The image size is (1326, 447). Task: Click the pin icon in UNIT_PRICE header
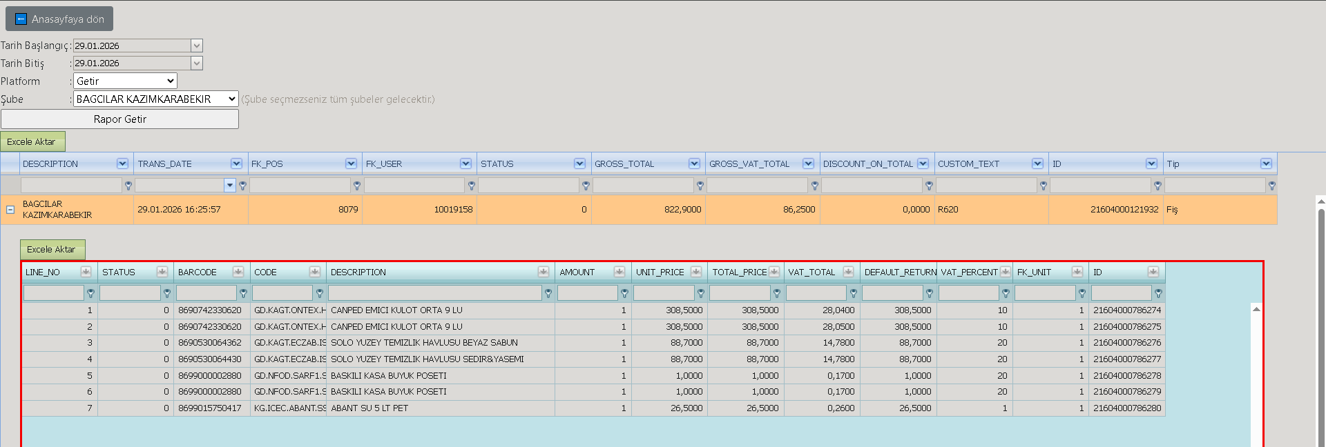pyautogui.click(x=695, y=272)
